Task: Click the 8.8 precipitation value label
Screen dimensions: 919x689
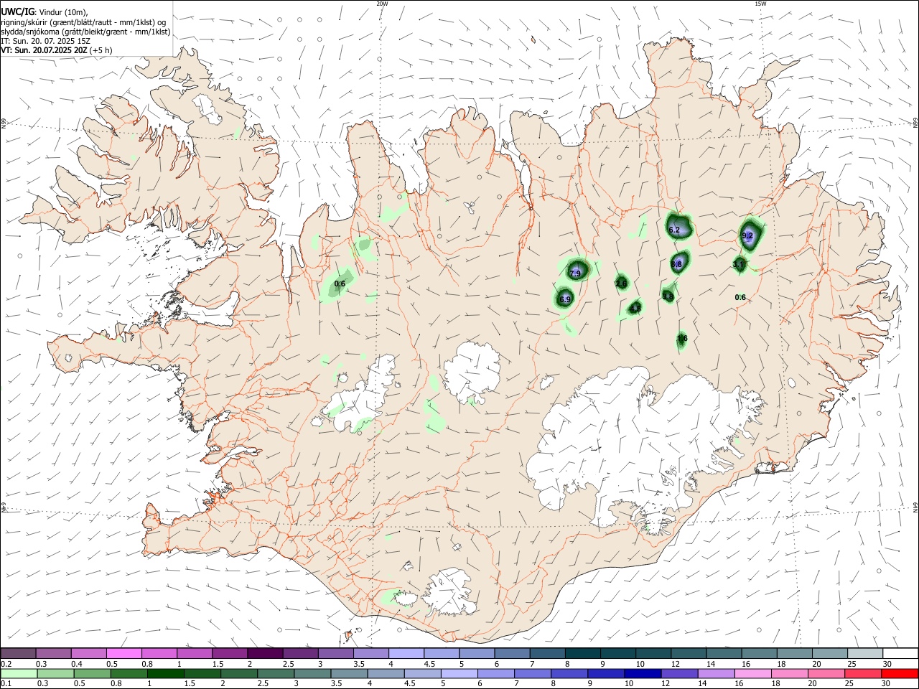Action: [676, 264]
